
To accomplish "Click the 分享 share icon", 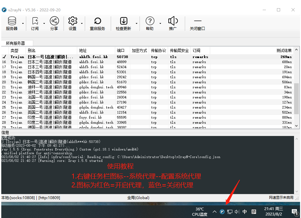I will coord(54,23).
